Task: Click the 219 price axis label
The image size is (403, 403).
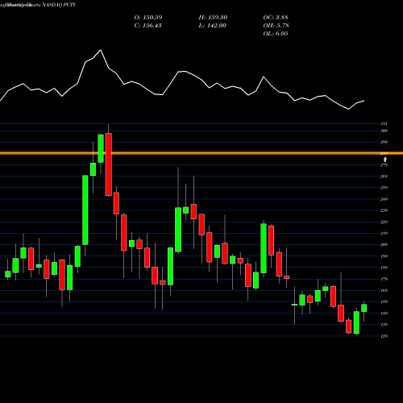Action: point(384,233)
